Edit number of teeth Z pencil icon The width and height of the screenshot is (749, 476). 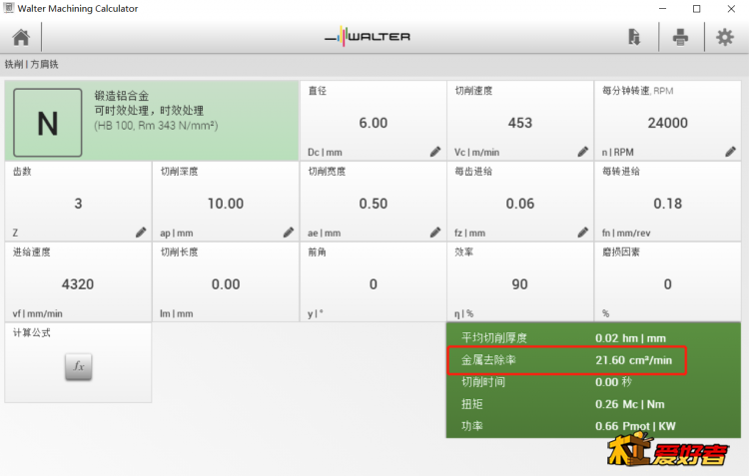coord(141,233)
